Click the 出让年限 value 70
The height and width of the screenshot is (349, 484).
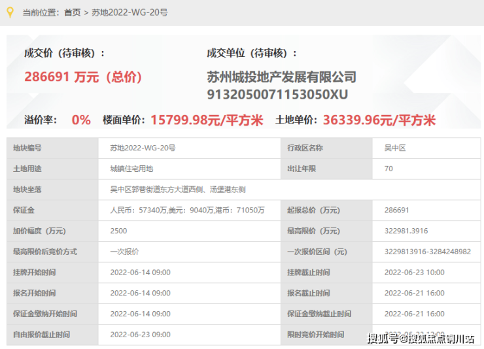pyautogui.click(x=426, y=169)
